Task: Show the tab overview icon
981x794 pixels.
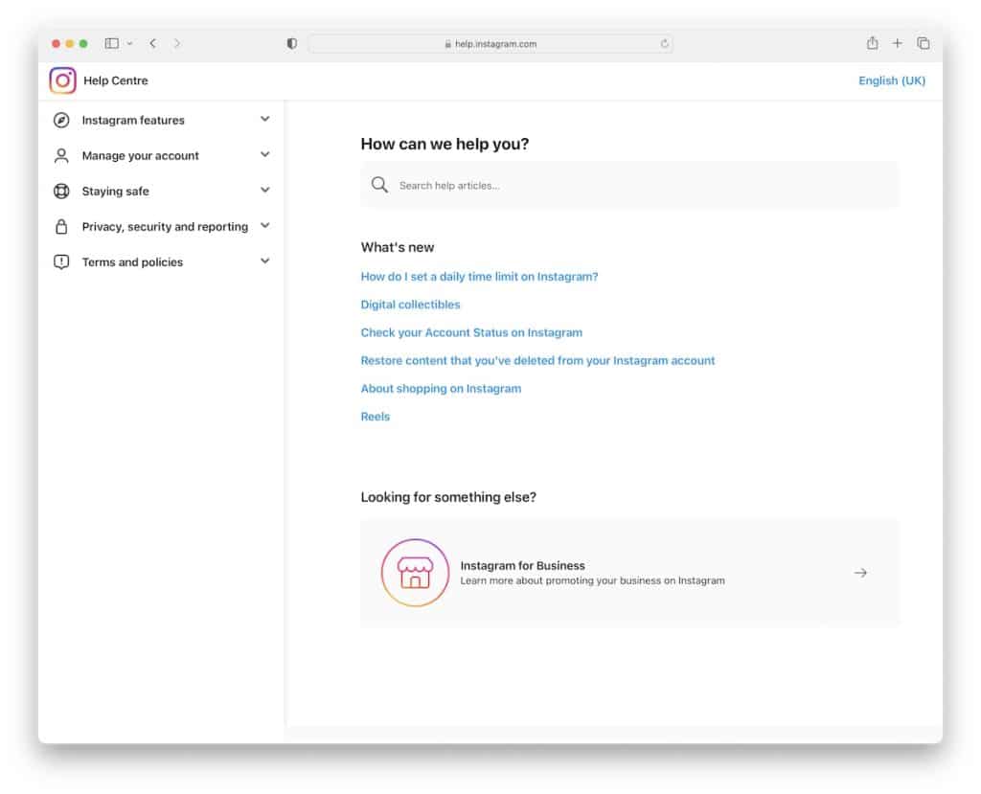Action: coord(924,43)
